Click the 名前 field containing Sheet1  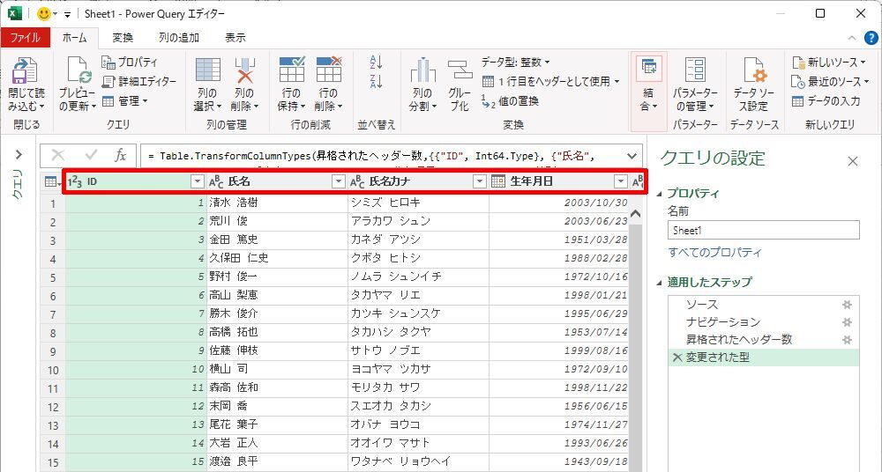763,230
